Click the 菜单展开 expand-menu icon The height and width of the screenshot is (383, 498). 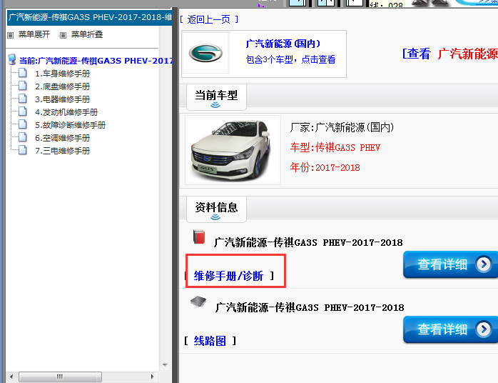11,35
